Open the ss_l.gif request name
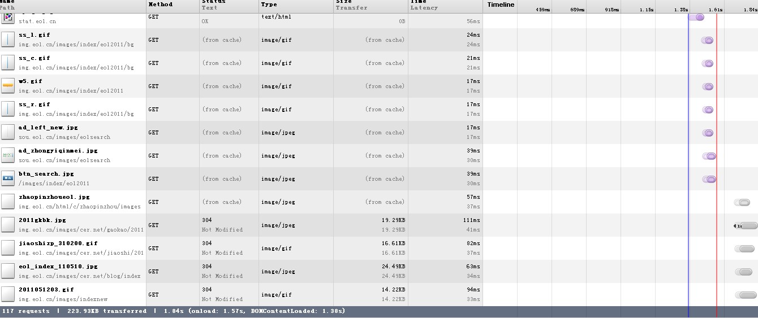The image size is (758, 318). [34, 35]
